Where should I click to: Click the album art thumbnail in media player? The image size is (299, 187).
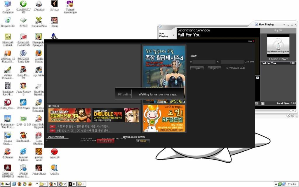tap(278, 45)
